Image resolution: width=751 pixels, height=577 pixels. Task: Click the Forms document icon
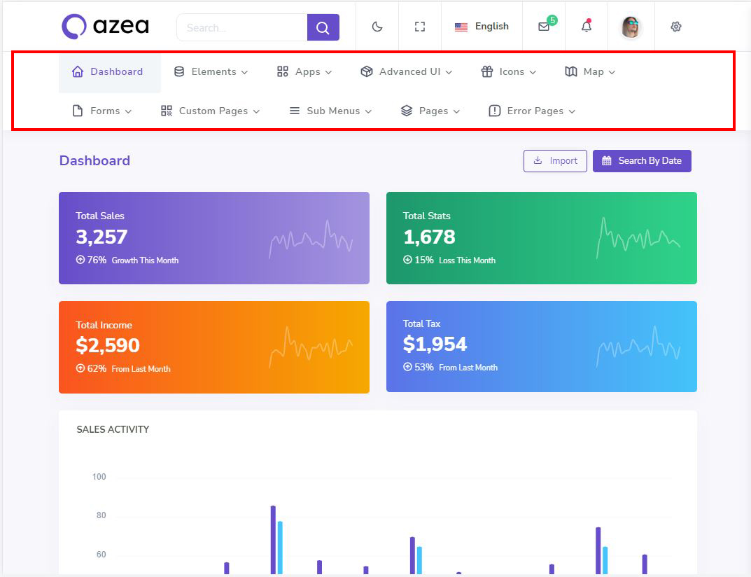pyautogui.click(x=78, y=111)
